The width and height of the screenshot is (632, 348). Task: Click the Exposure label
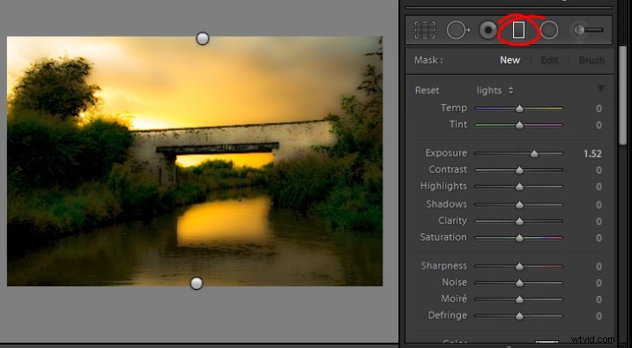(x=446, y=153)
